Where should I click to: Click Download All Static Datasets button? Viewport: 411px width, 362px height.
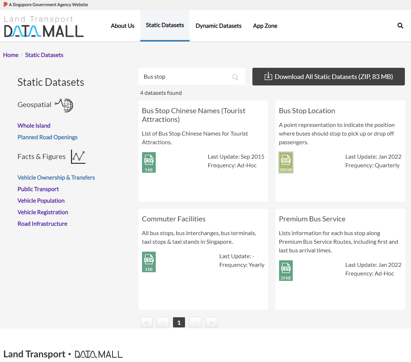point(328,77)
